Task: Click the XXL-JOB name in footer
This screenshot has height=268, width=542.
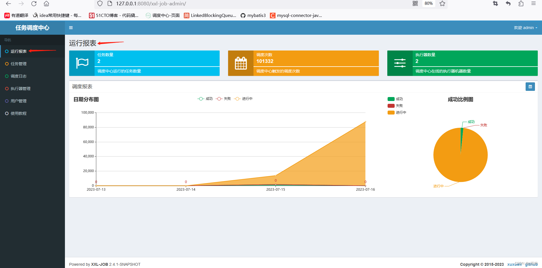Action: [x=100, y=264]
